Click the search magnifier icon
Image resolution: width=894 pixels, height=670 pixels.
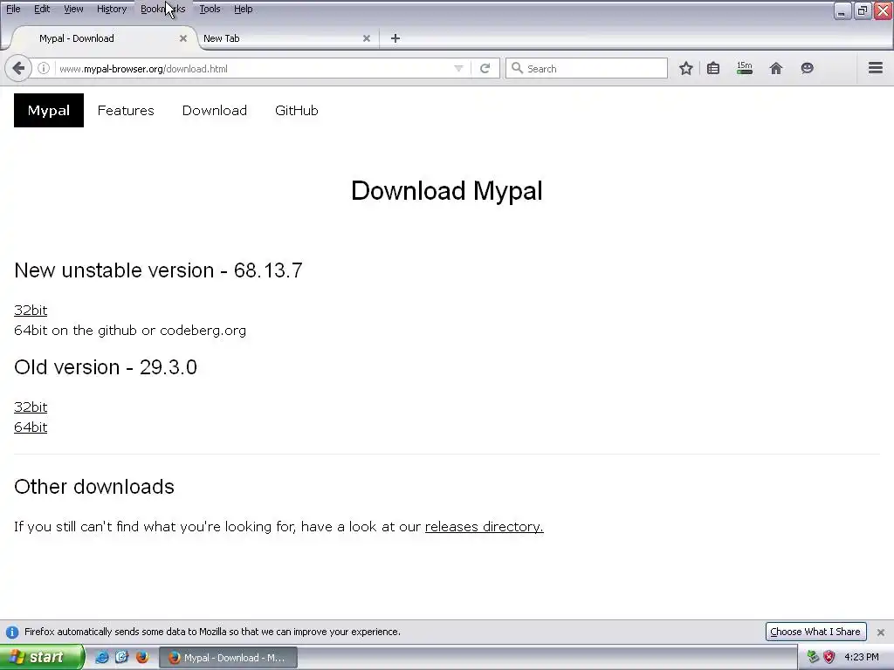[517, 68]
